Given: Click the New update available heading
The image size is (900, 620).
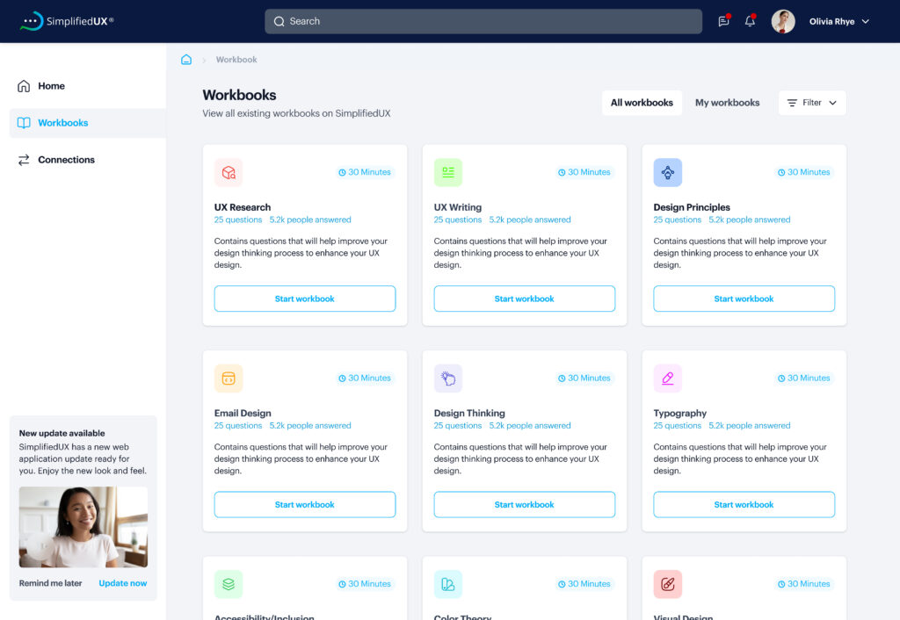Looking at the screenshot, I should (x=62, y=433).
